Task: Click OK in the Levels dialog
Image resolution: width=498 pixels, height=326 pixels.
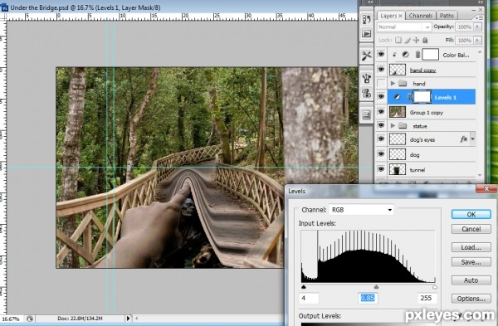Action: (x=471, y=215)
